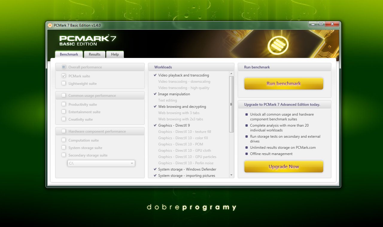The image size is (383, 227).
Task: Enable the Common usage performance checkbox
Action: (64, 95)
